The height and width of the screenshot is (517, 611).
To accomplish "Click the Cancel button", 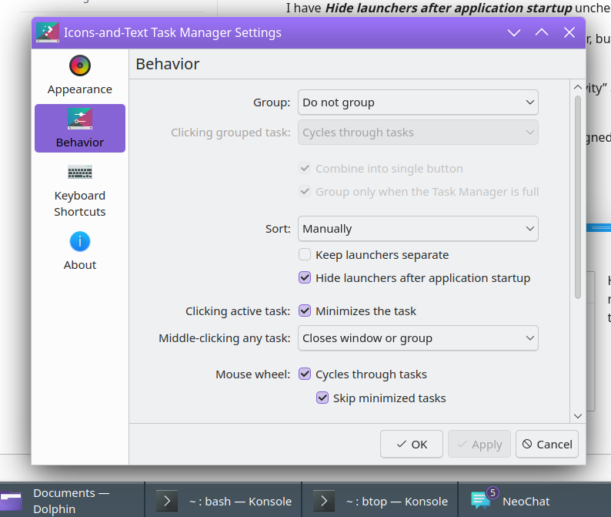I will point(546,444).
